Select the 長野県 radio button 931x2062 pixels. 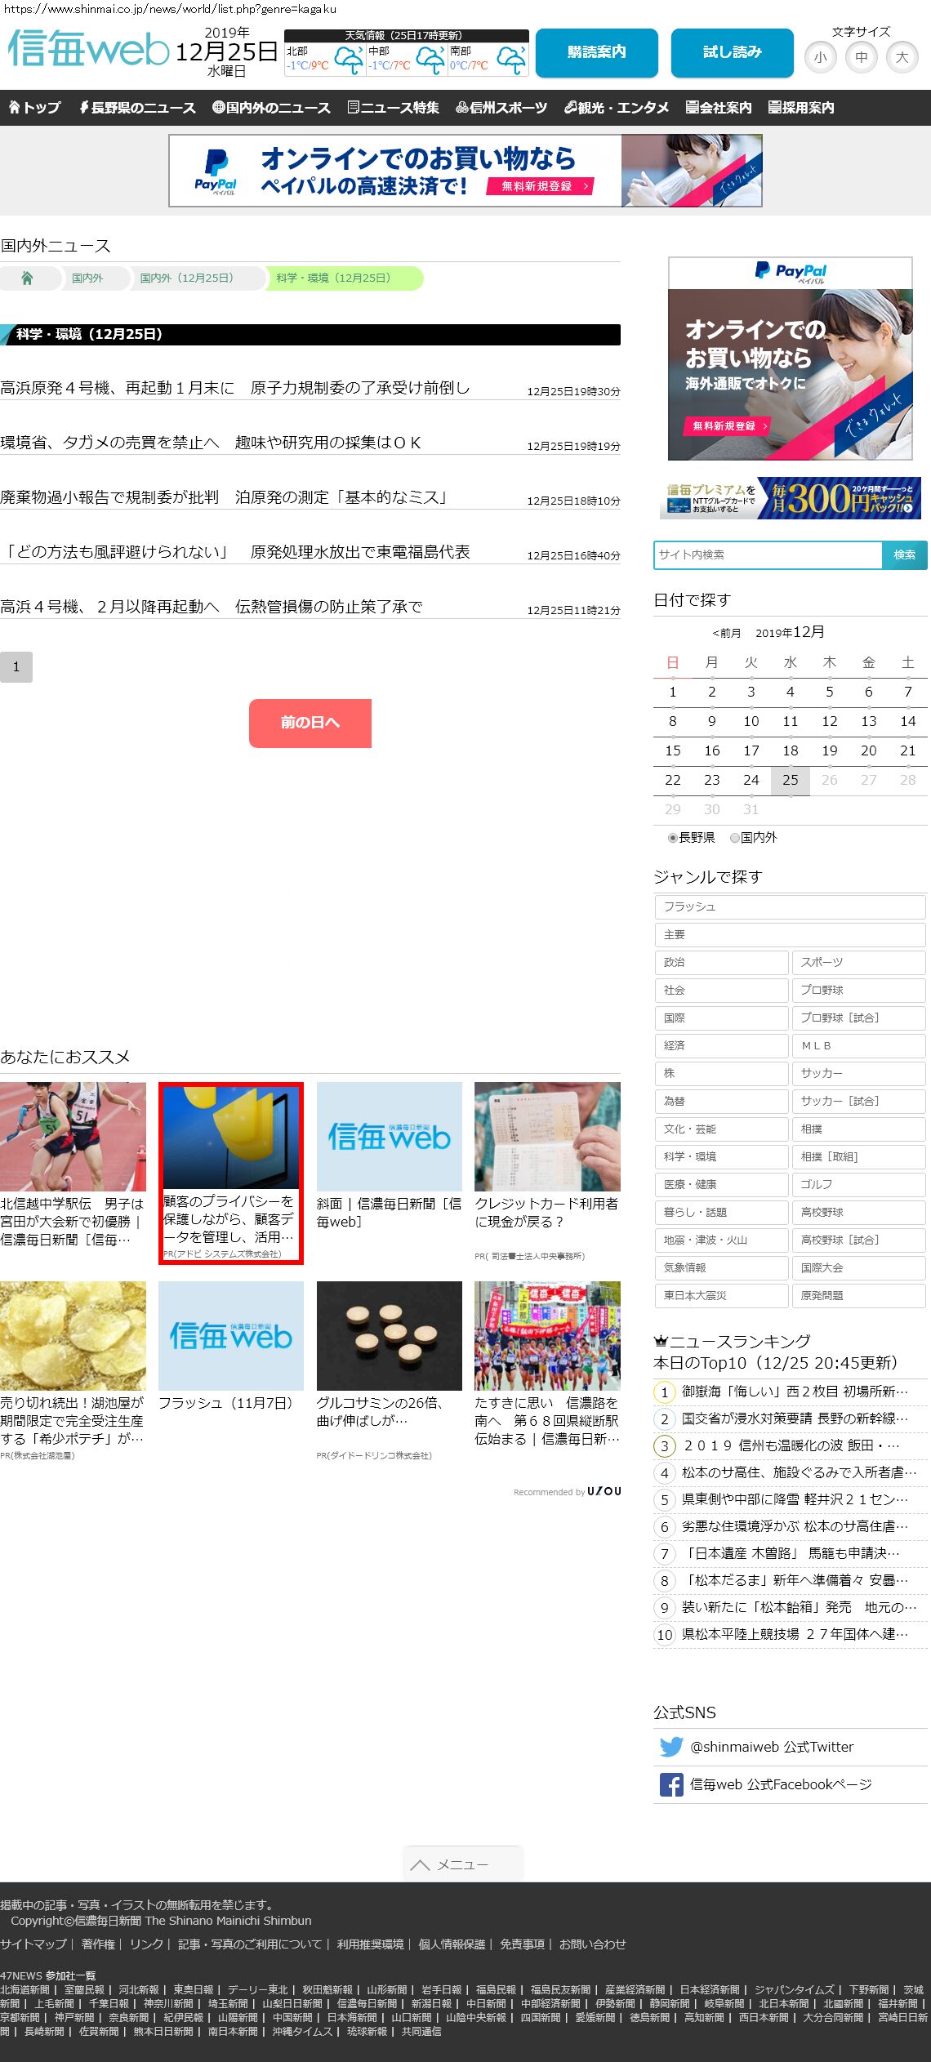click(x=673, y=838)
